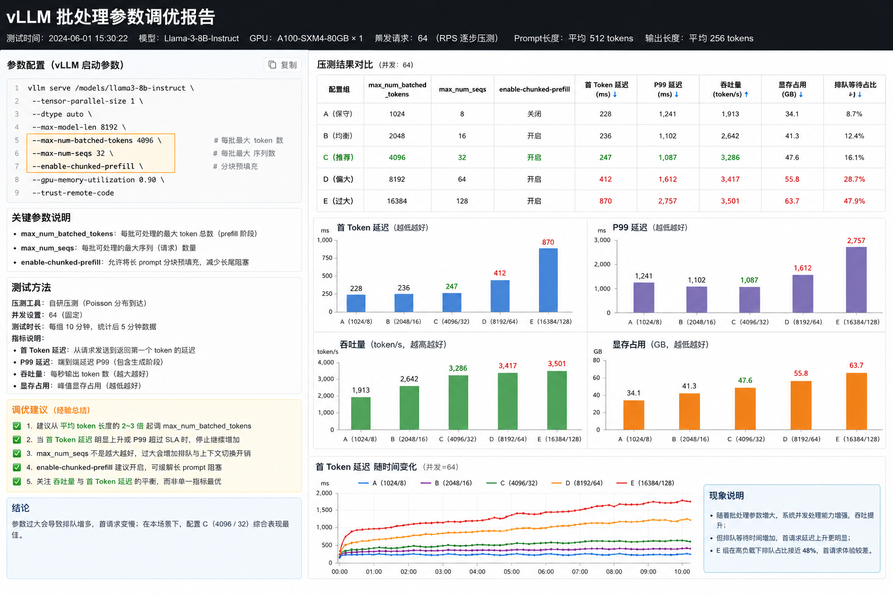893x595 pixels.
Task: Select table row A（保守）
Action: tap(601, 114)
